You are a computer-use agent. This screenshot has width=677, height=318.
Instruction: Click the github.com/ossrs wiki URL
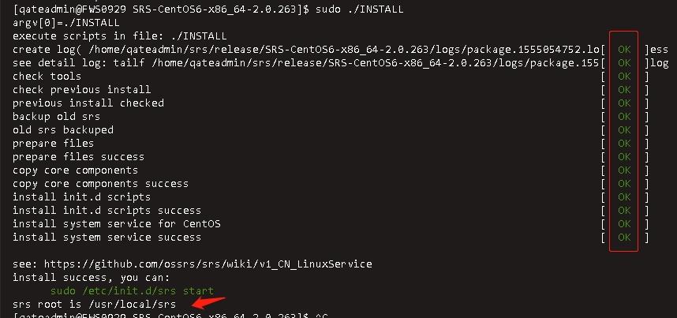[x=208, y=264]
